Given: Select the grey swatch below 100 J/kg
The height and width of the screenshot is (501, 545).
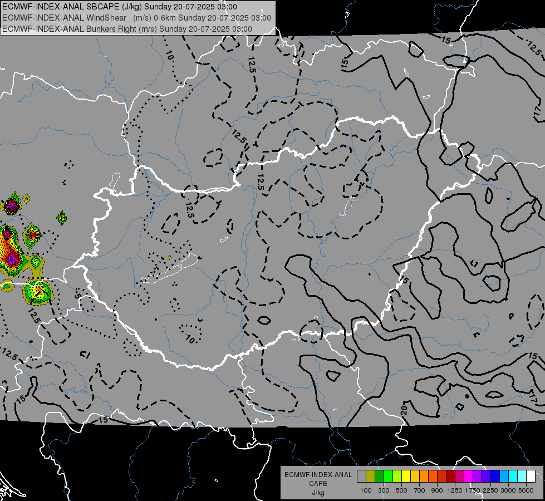Looking at the screenshot, I should pyautogui.click(x=361, y=477).
